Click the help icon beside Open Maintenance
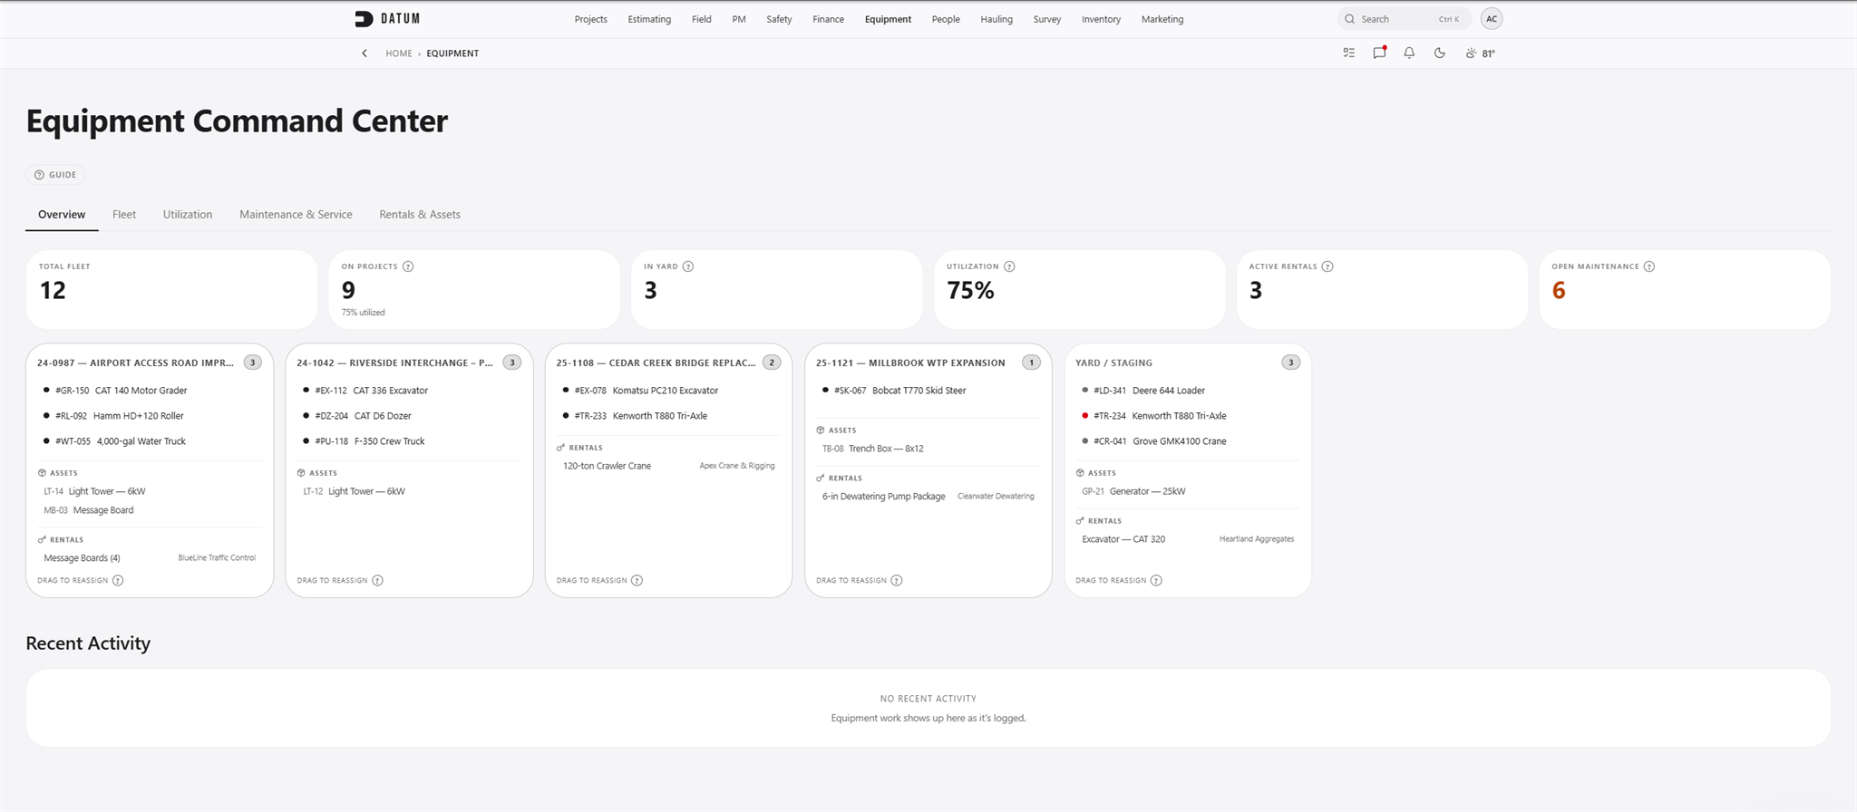Image resolution: width=1857 pixels, height=812 pixels. click(1649, 266)
